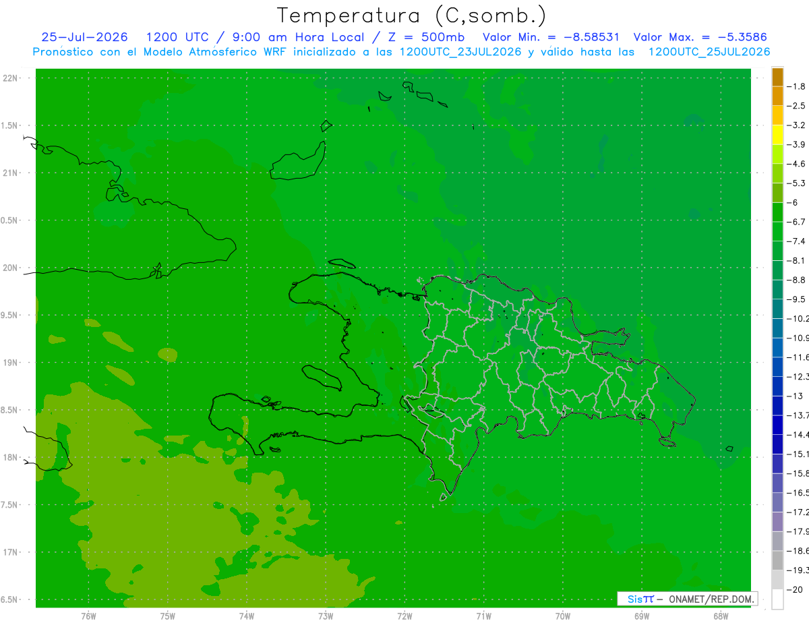Click the '70W' longitude label
This screenshot has height=625, width=809.
coord(563,616)
